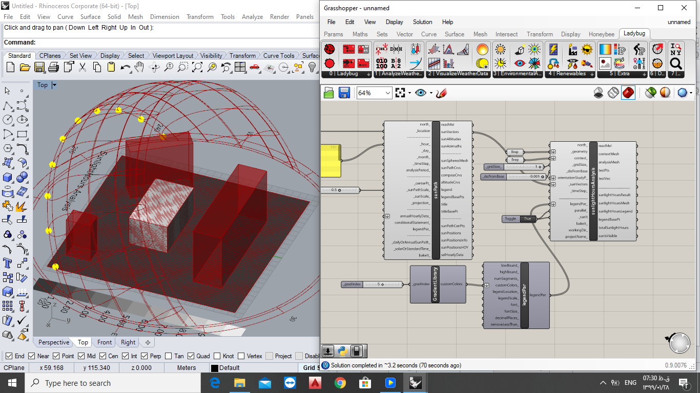
Task: Switch to the Honeybee tab in Grasshopper
Action: pos(602,34)
